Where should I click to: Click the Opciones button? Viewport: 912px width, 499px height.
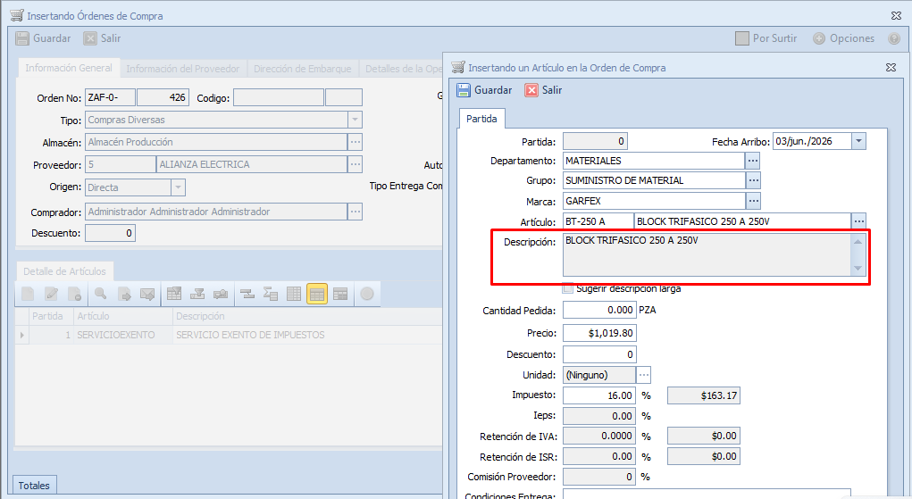tap(844, 38)
